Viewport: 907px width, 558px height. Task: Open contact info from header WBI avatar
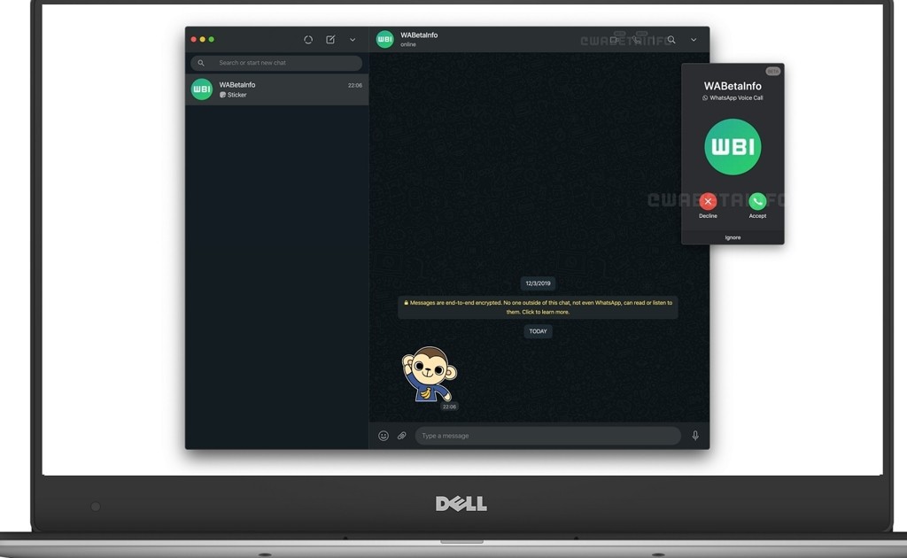(384, 39)
